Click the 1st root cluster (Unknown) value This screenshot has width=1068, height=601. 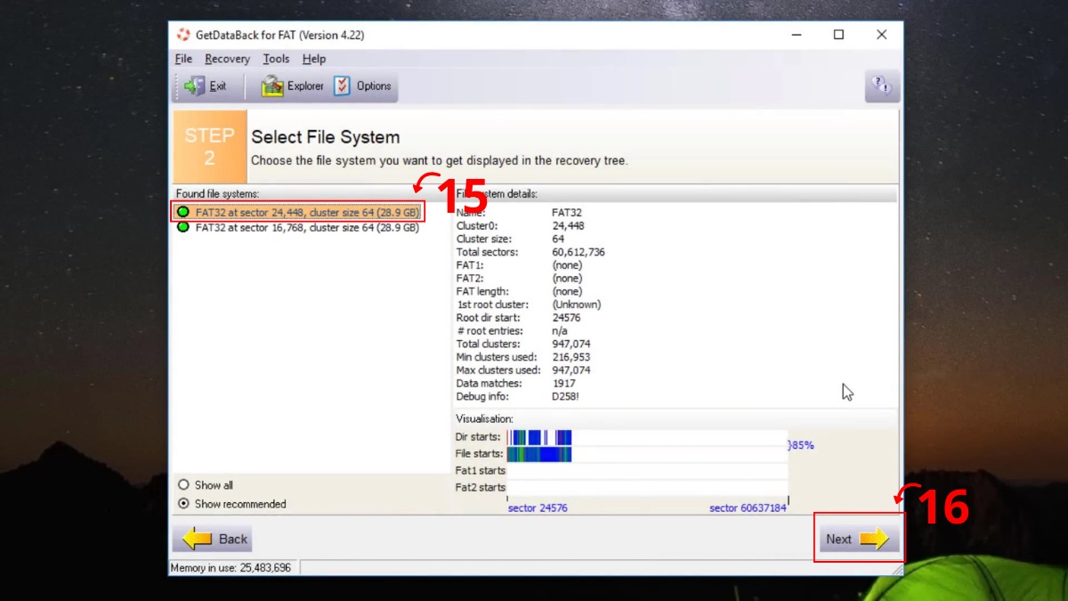click(577, 305)
